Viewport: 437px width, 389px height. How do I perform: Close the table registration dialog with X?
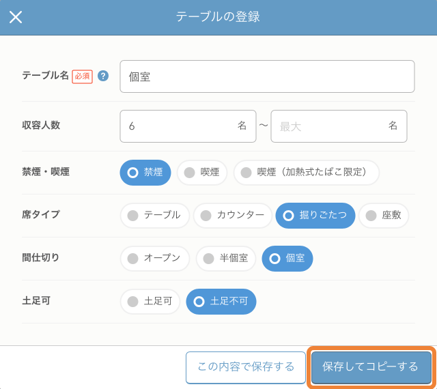pos(16,17)
